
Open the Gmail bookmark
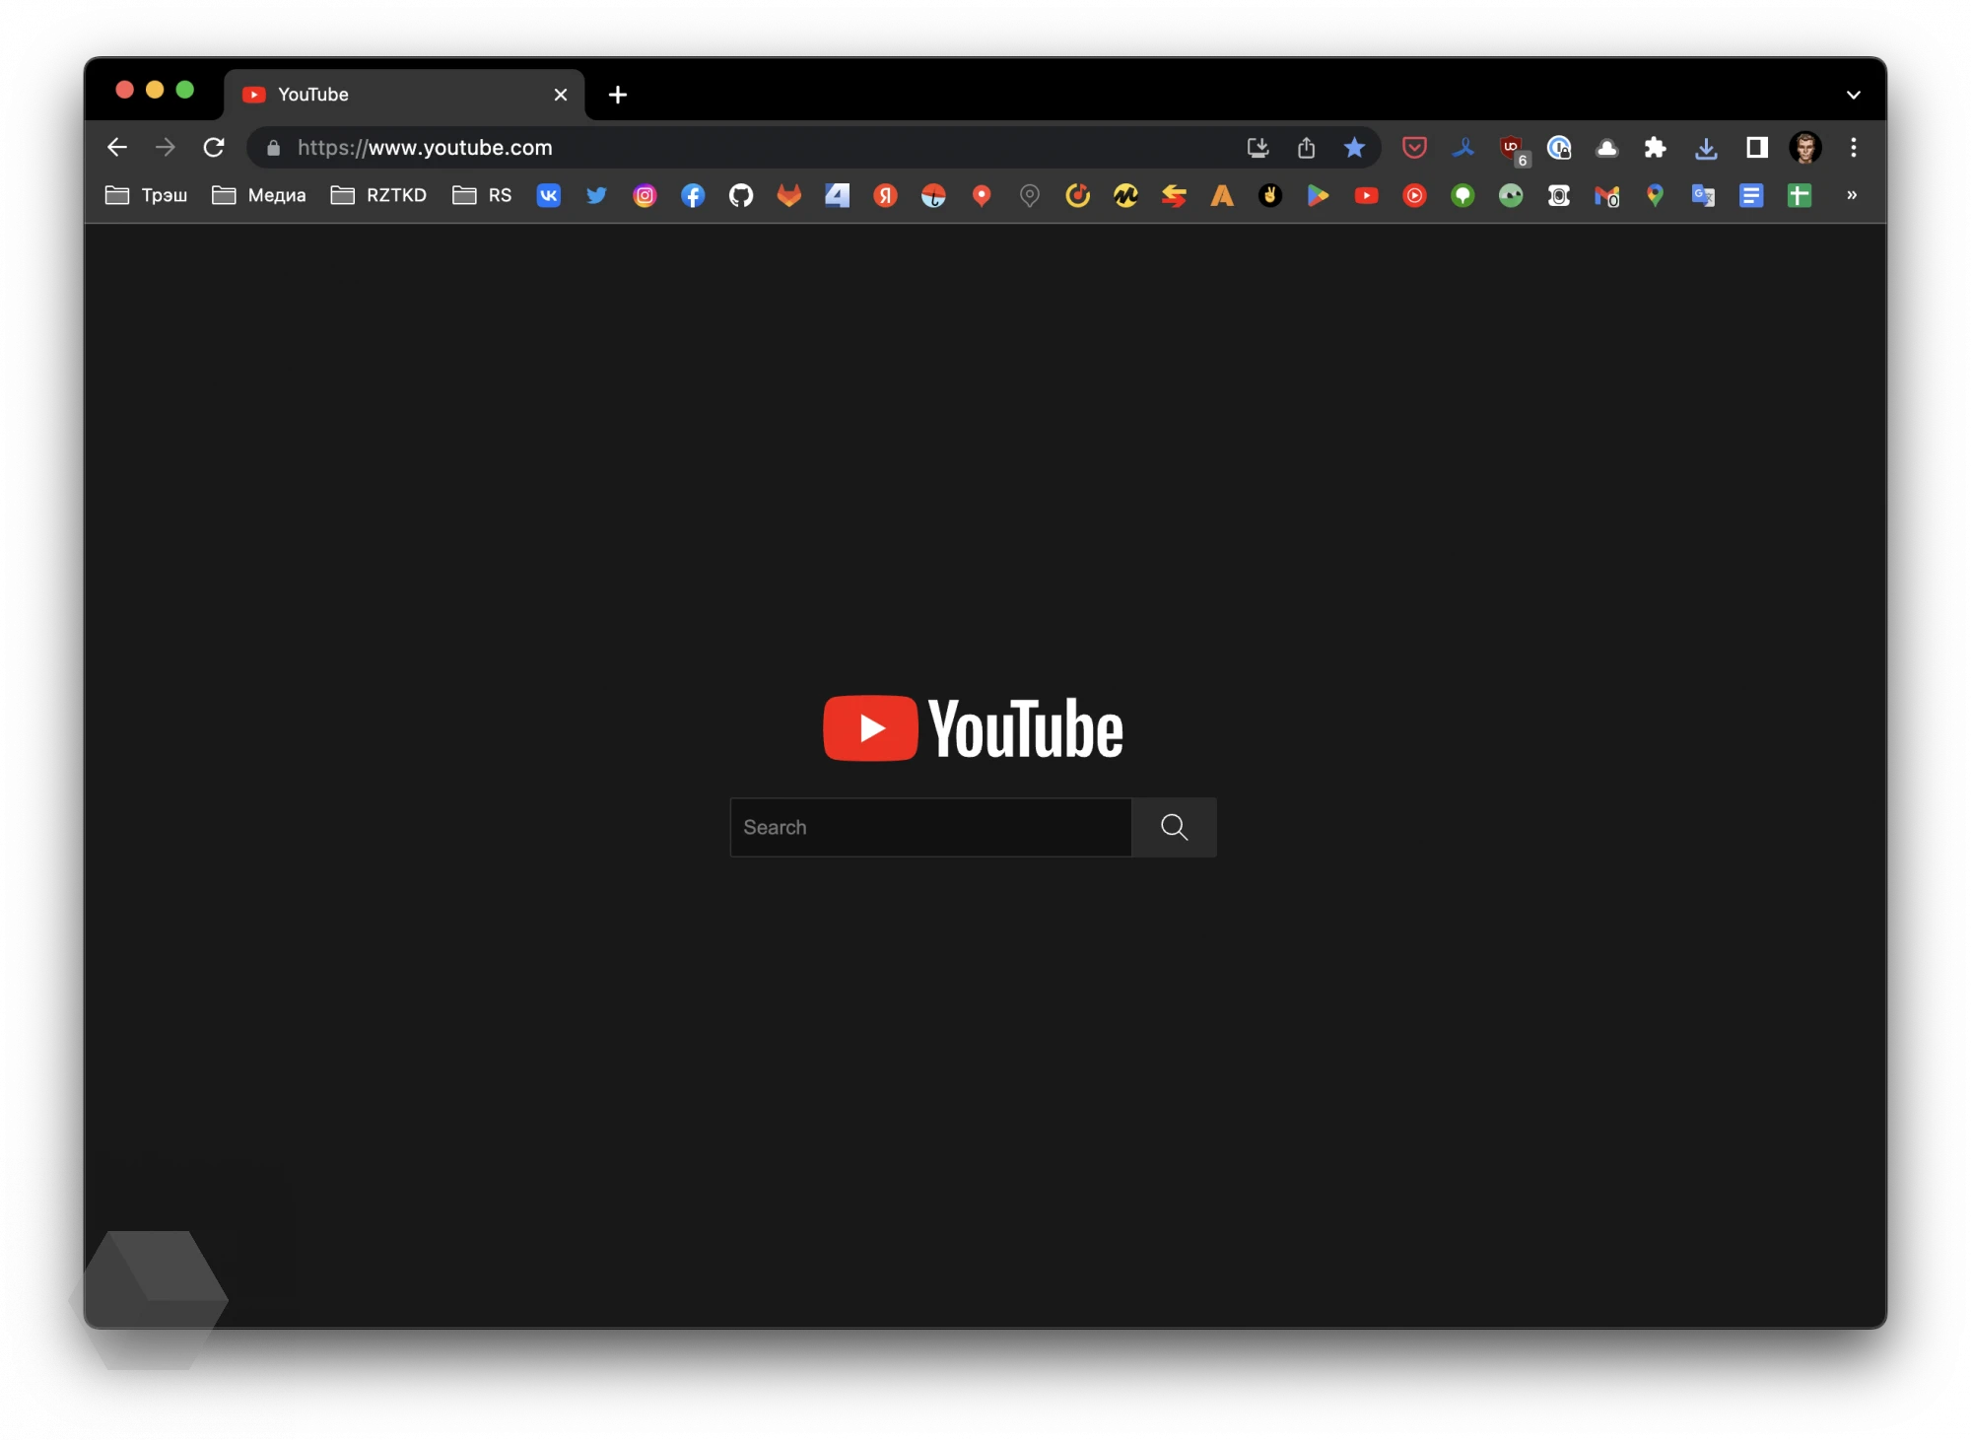tap(1607, 195)
